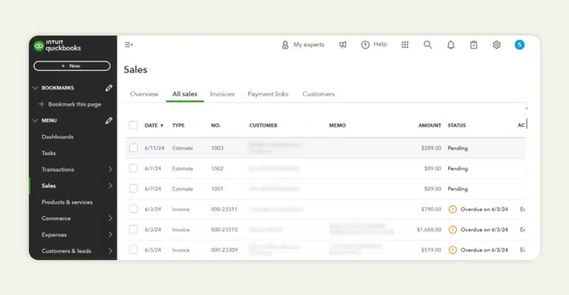Expand the Commerce submenu chevron
Image resolution: width=569 pixels, height=295 pixels.
coord(110,218)
